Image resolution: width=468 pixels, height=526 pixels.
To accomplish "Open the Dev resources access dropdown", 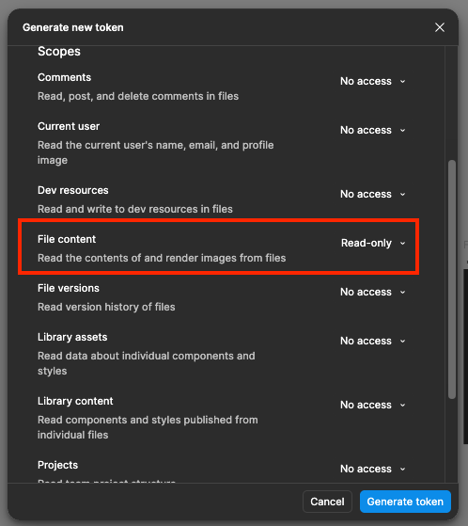I will coord(373,194).
